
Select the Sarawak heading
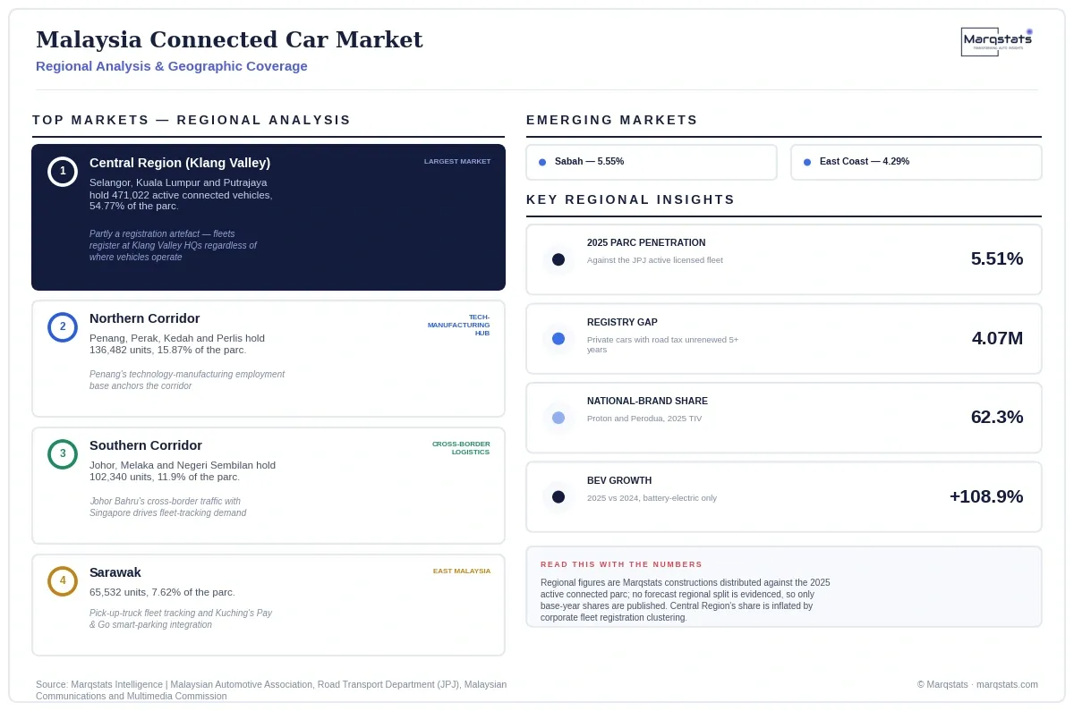pyautogui.click(x=115, y=572)
